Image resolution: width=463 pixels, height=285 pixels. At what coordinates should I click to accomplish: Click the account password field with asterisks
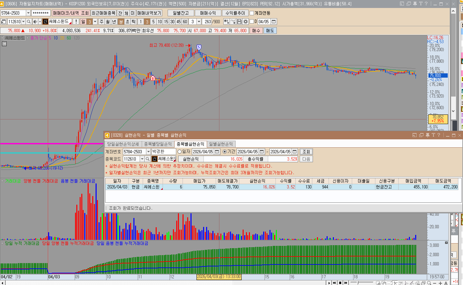point(41,13)
